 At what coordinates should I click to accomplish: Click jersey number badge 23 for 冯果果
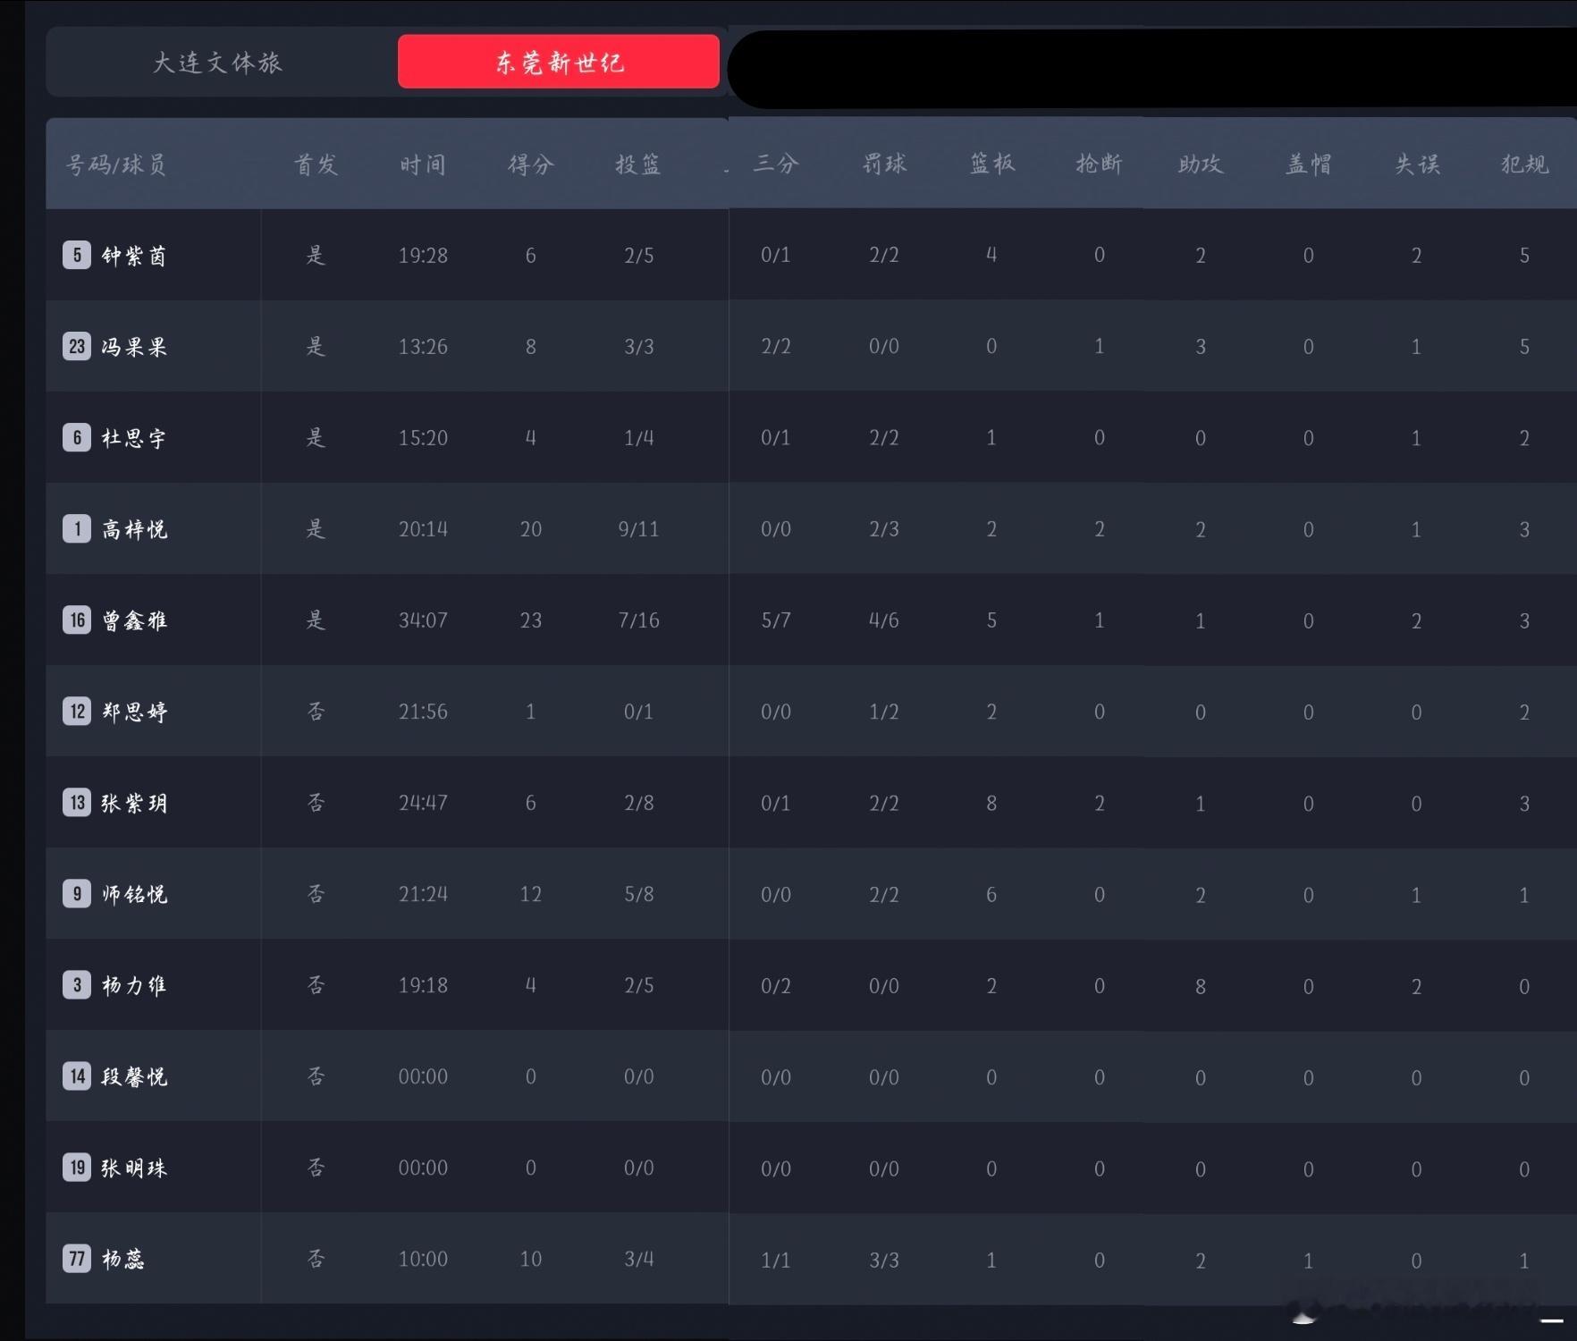(x=77, y=347)
